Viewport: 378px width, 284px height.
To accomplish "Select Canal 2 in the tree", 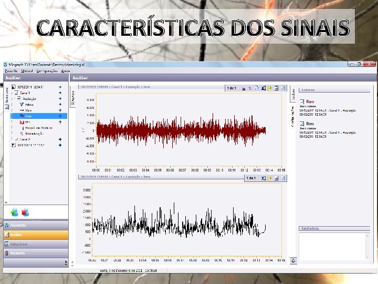I will point(25,139).
